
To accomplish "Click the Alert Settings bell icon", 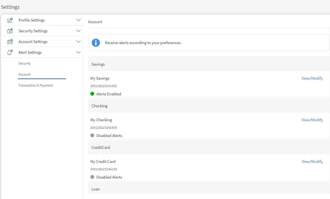I will pyautogui.click(x=10, y=52).
